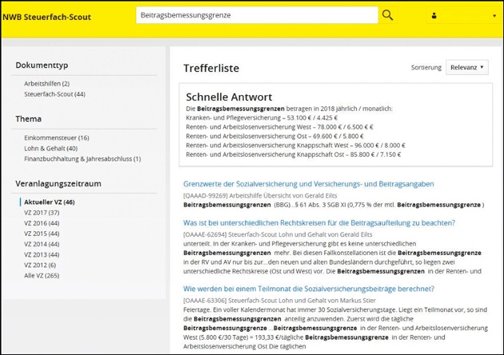Show all periods via Alle VZ (265)

click(42, 275)
